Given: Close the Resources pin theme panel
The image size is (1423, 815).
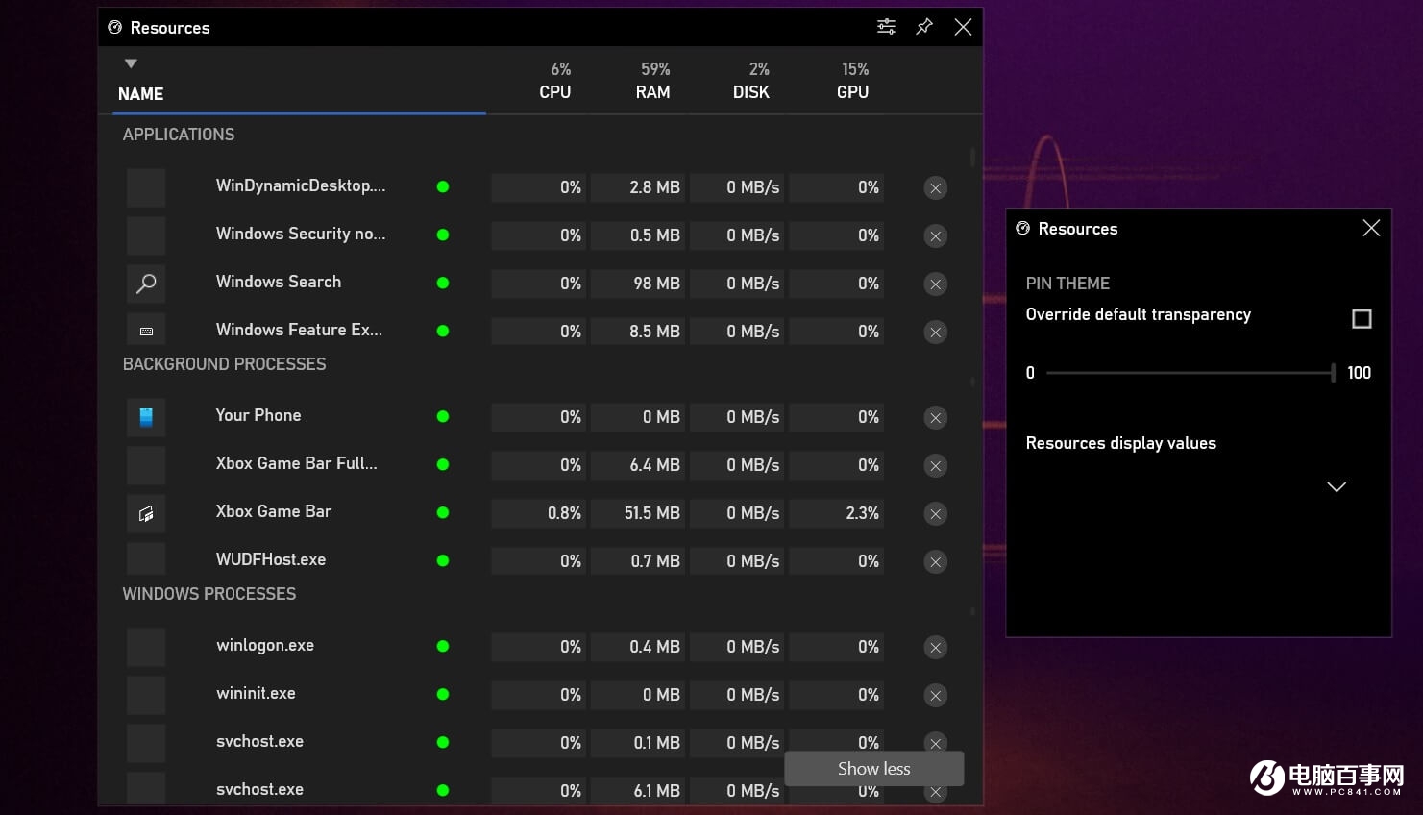Looking at the screenshot, I should pyautogui.click(x=1371, y=228).
